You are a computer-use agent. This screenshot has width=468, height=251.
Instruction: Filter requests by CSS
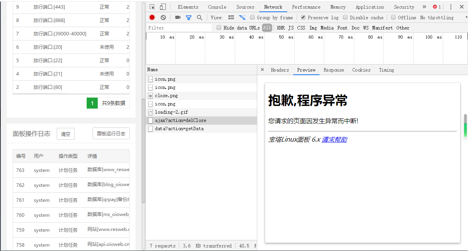point(301,28)
